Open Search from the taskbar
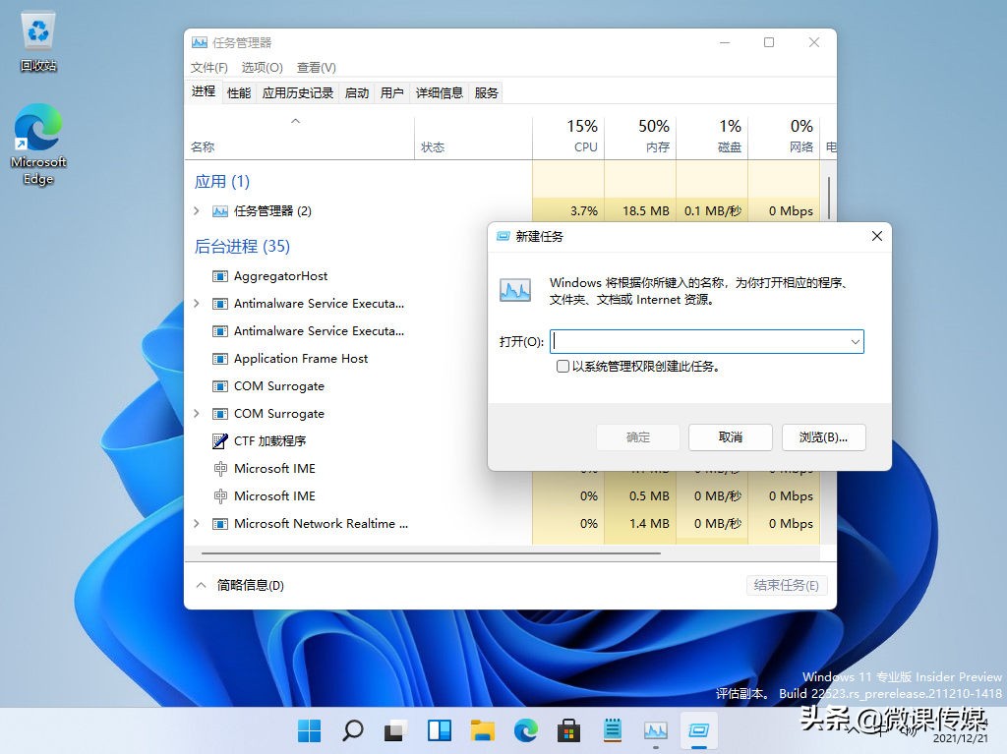Viewport: 1007px width, 754px height. coord(352,730)
